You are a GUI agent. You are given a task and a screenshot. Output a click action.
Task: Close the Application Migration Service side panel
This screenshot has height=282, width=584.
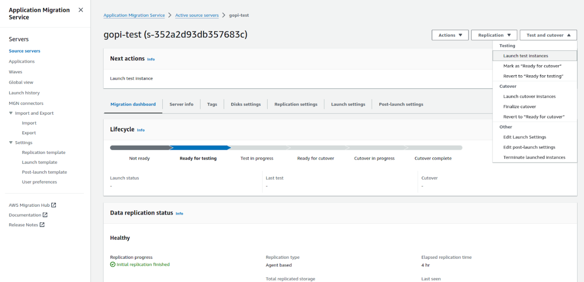click(x=81, y=10)
